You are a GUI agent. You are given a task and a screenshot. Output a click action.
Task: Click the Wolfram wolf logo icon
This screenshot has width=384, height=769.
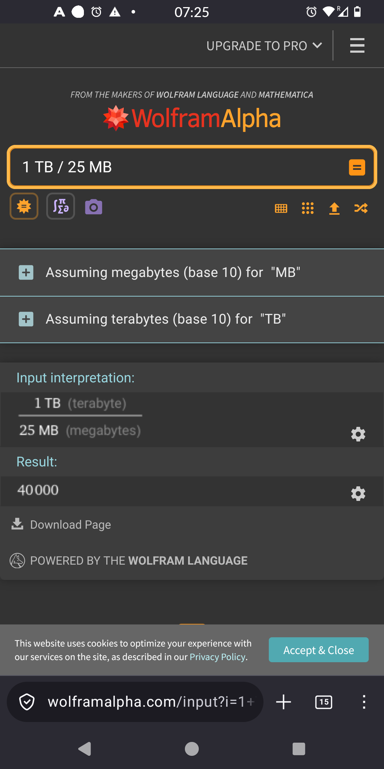tap(17, 561)
